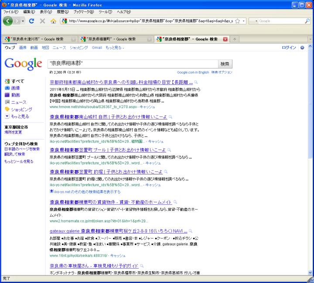Click the Google settings gear icon

[x=303, y=48]
